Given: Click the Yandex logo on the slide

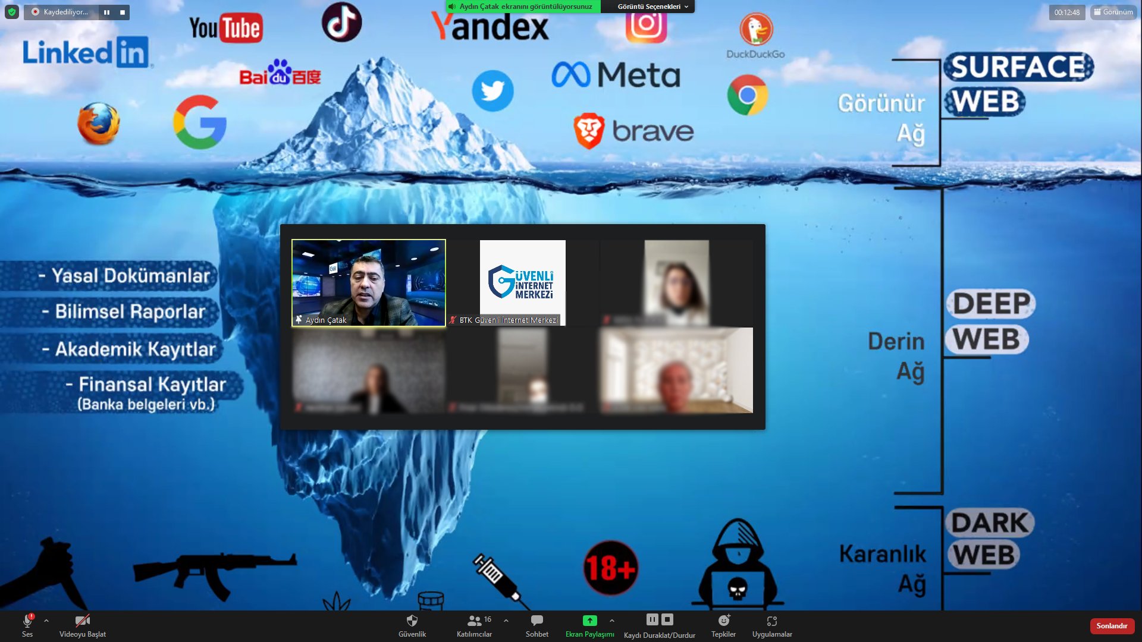Looking at the screenshot, I should (490, 27).
